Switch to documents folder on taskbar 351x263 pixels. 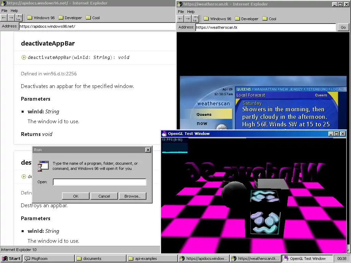click(x=100, y=259)
